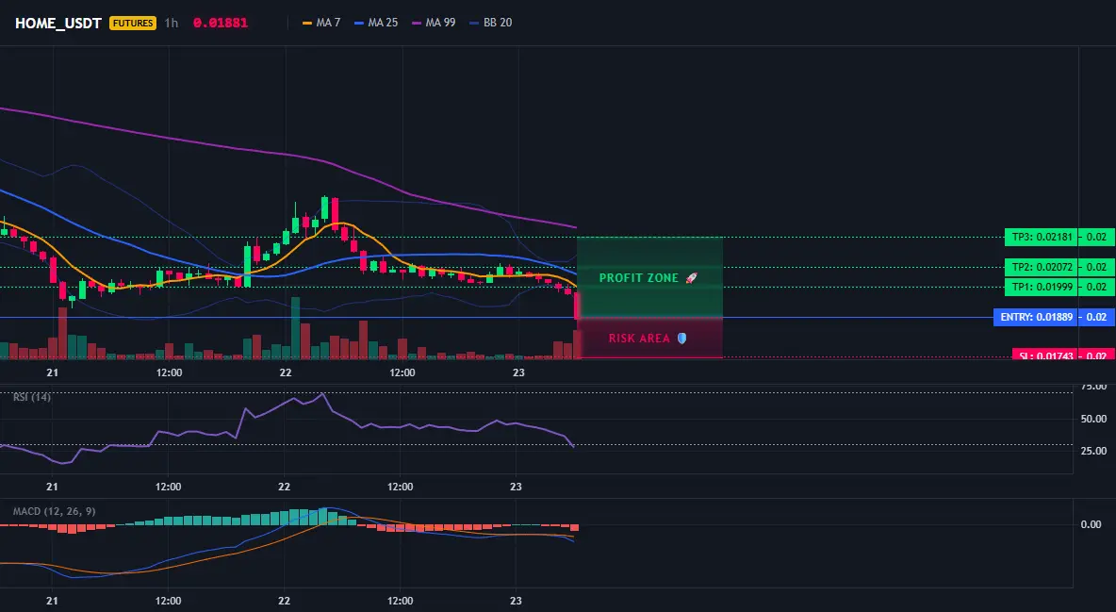Toggle the MA 7 legend item
Image resolution: width=1116 pixels, height=612 pixels.
321,23
